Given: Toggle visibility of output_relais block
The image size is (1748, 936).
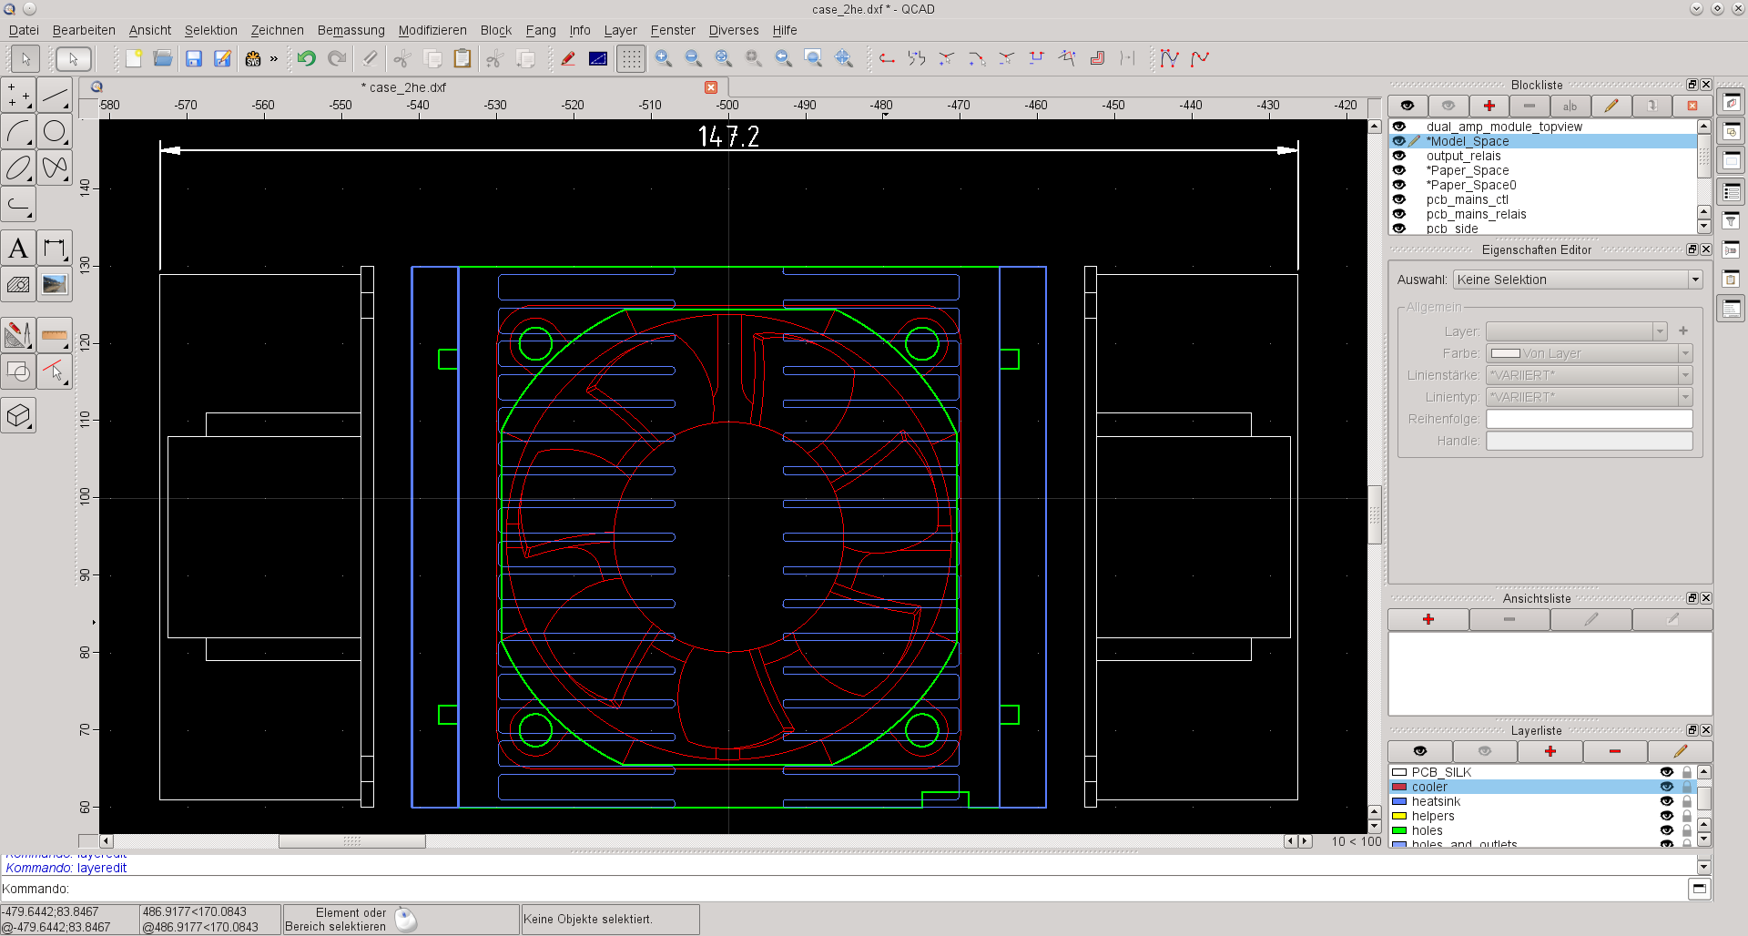Looking at the screenshot, I should pos(1399,156).
